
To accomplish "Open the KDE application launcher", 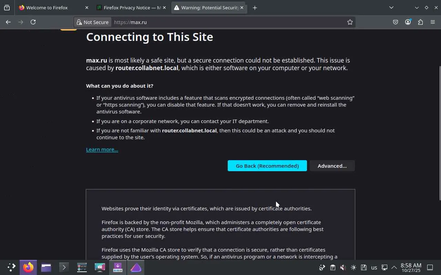I will pos(11,267).
